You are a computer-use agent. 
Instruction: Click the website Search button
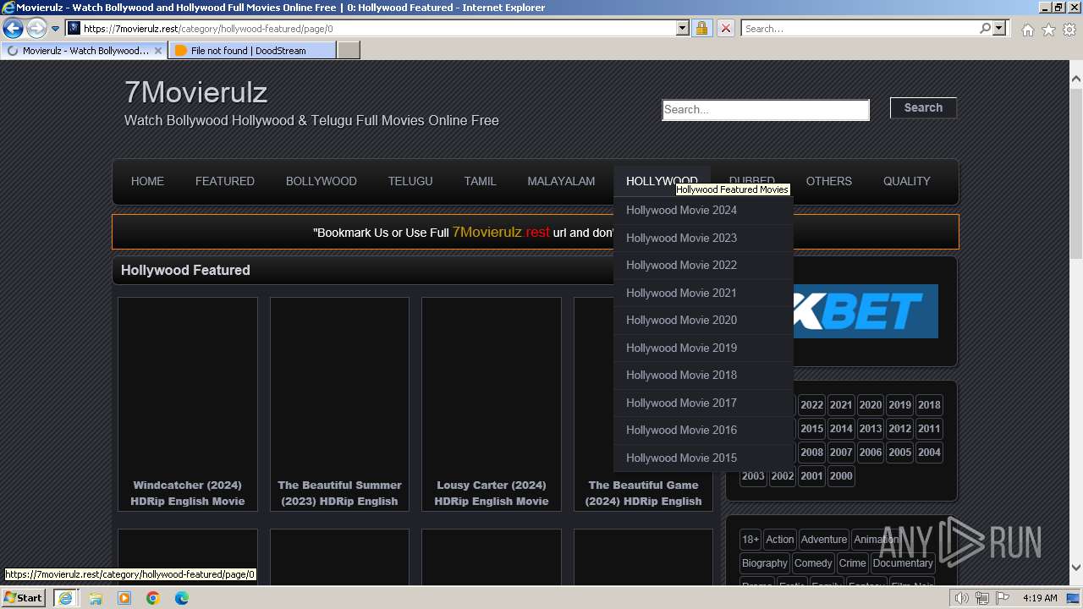click(x=923, y=107)
